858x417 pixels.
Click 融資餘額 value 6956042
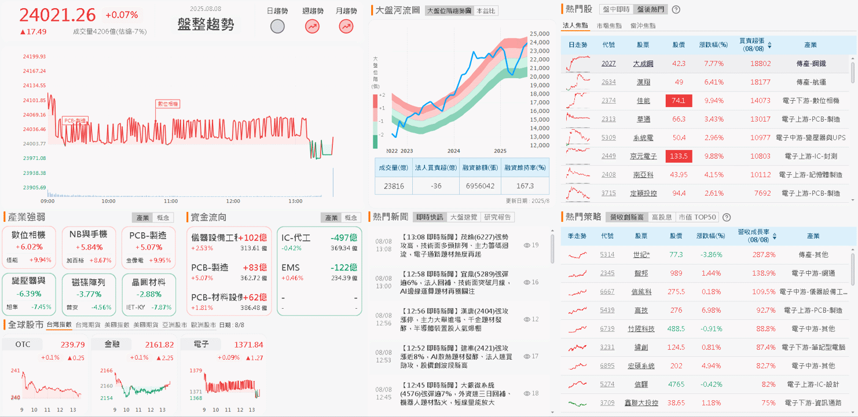(480, 186)
